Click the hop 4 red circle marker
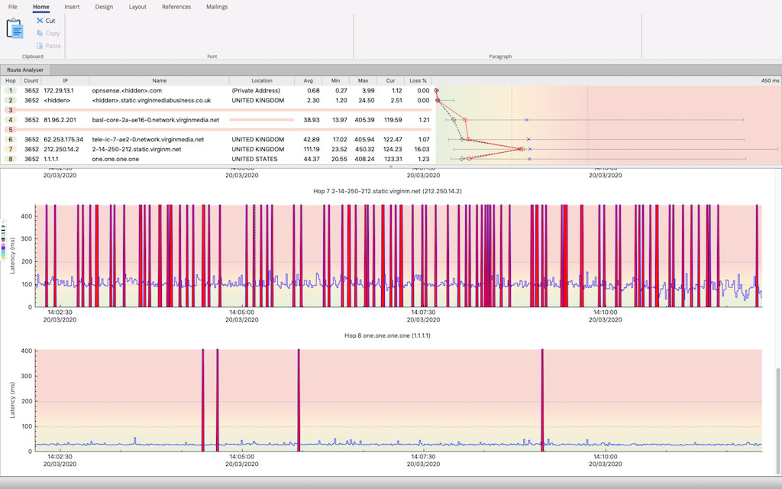This screenshot has height=489, width=782. pos(465,120)
